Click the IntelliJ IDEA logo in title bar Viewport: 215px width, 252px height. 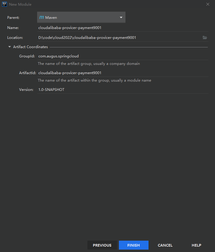coord(4,4)
